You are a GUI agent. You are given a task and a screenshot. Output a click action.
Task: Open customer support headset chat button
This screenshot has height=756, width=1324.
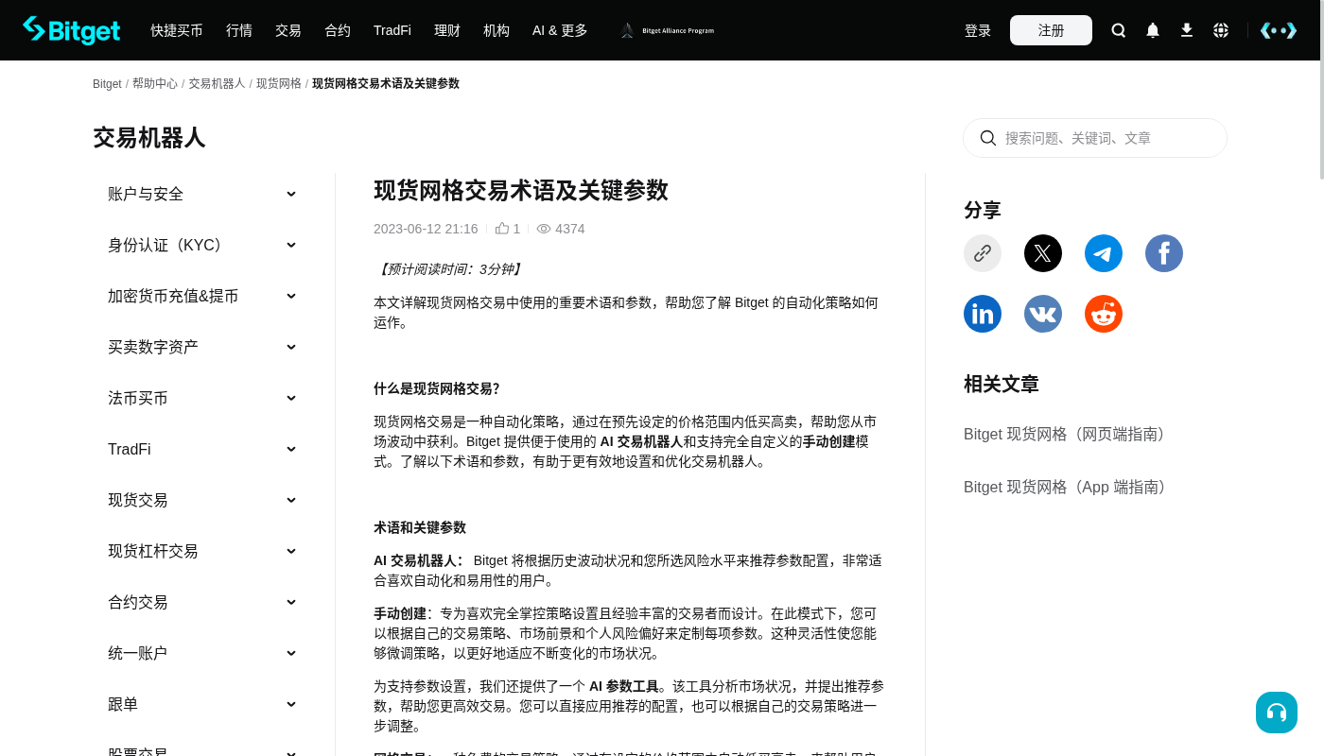coord(1277,713)
